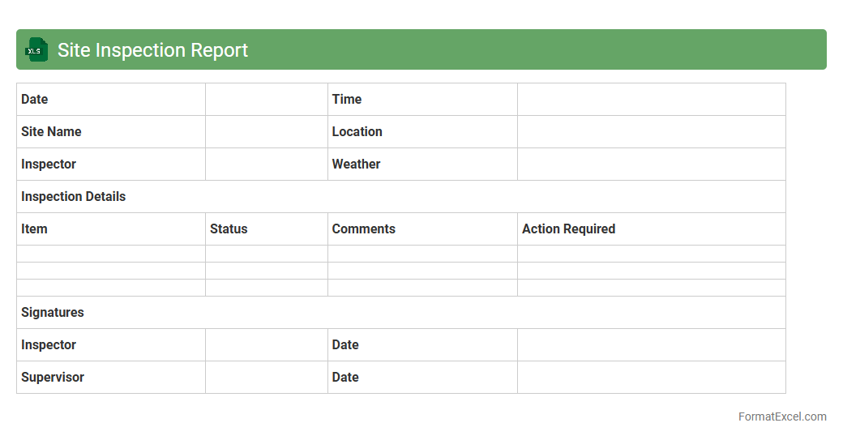Viewport: 843px width, 440px height.
Task: Open the FormatExcel.com link
Action: pos(781,417)
